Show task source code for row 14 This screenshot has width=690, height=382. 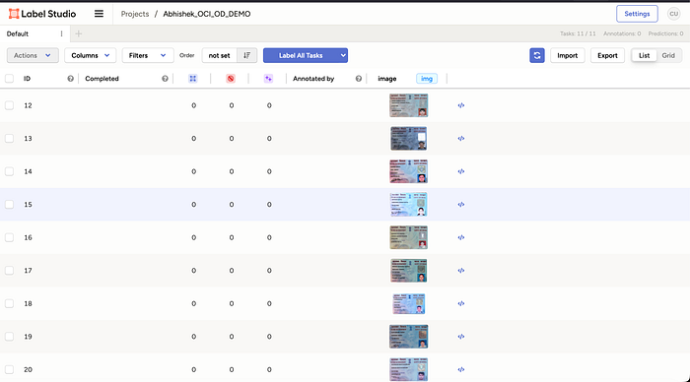[x=461, y=171]
